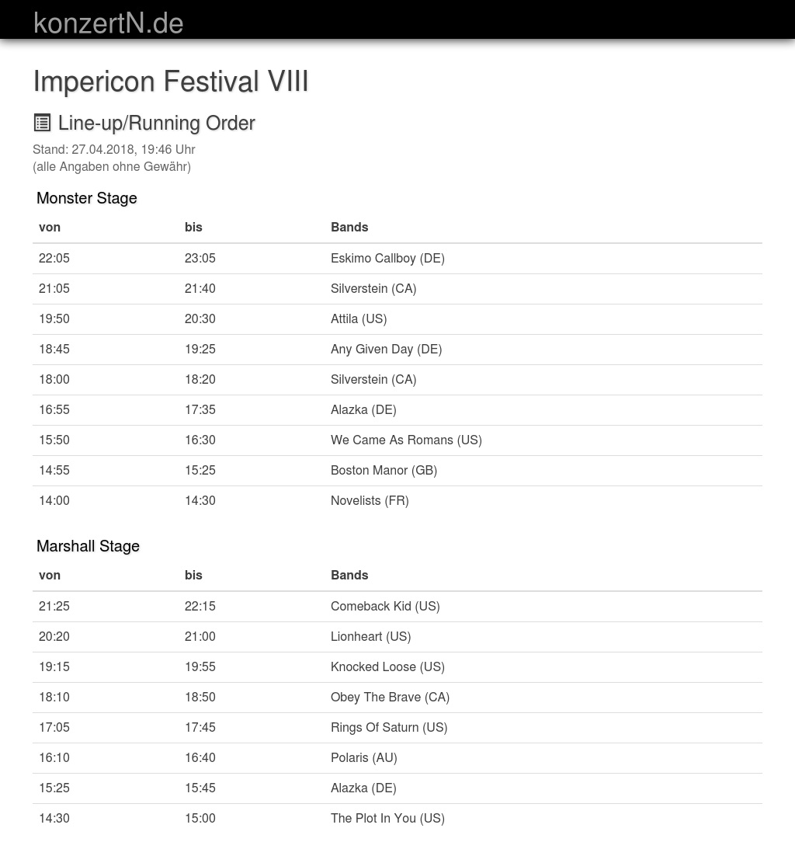Click the Impericon Festival VIII heading
The width and height of the screenshot is (795, 849).
coord(171,81)
